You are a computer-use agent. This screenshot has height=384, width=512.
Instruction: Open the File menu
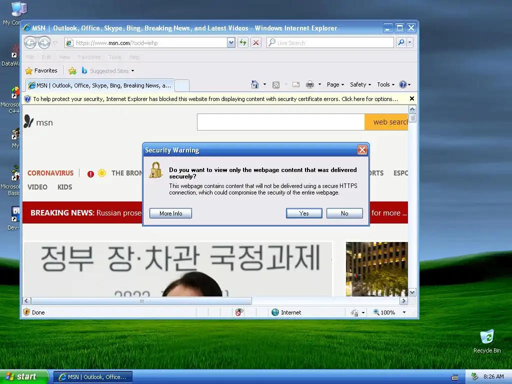(x=30, y=57)
